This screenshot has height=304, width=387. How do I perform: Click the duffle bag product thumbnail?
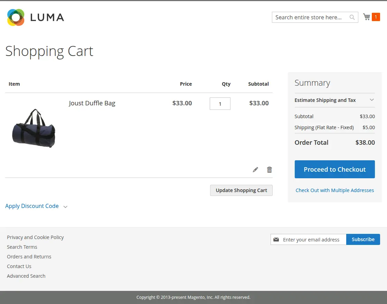pyautogui.click(x=34, y=128)
